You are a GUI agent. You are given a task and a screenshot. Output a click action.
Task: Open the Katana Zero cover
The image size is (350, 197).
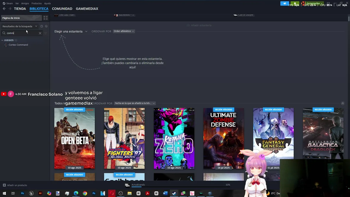174,138
